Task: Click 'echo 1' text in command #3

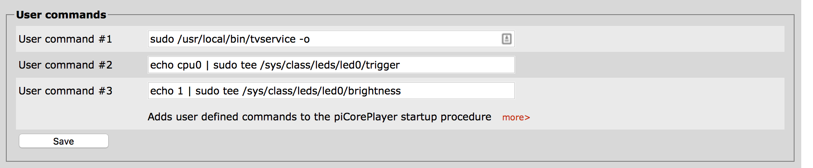Action: 167,91
